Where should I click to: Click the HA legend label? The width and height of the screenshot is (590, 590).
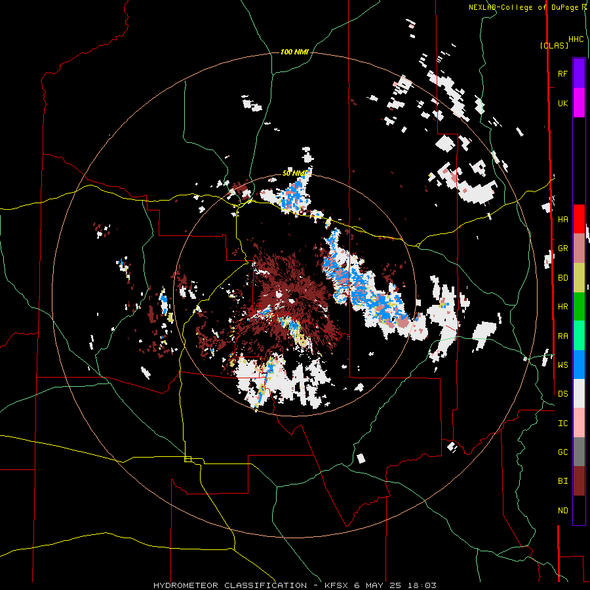pos(562,220)
